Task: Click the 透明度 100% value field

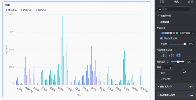Action: click(x=191, y=44)
